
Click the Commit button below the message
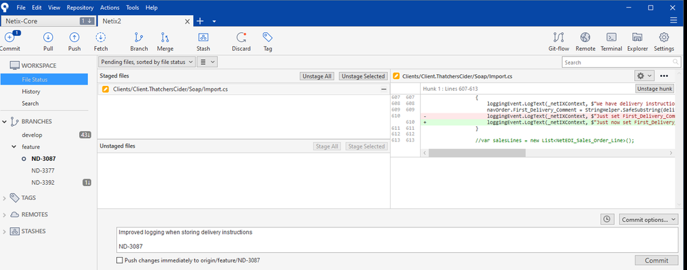656,260
